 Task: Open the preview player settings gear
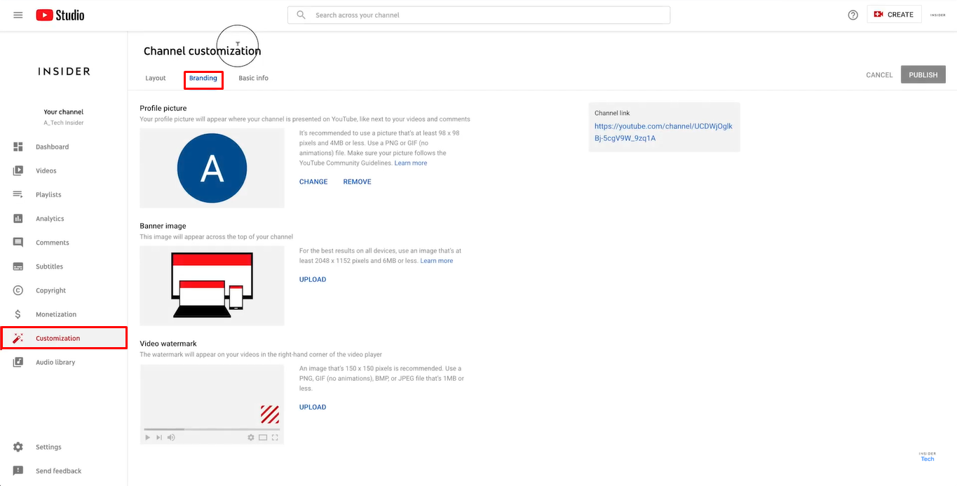coord(250,437)
